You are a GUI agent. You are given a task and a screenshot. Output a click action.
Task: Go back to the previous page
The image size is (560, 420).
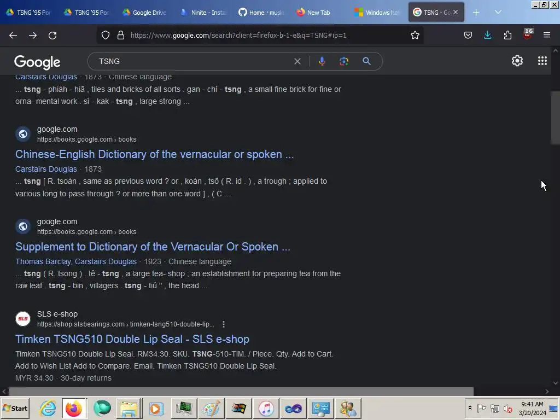coord(13,36)
